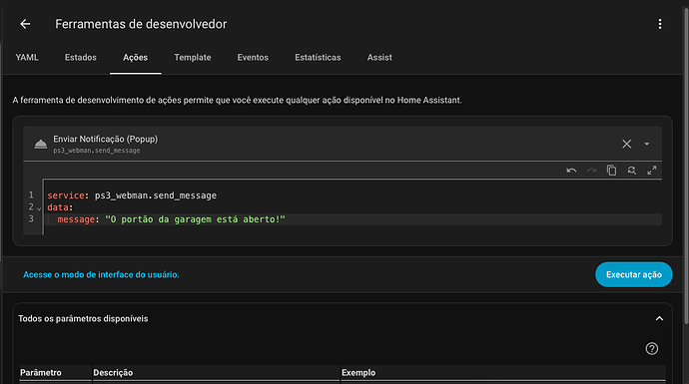Fold the data block at line 2
This screenshot has width=689, height=384.
pos(39,208)
